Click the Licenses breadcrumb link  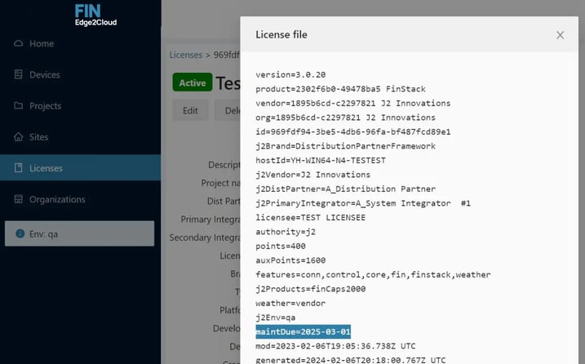(185, 55)
